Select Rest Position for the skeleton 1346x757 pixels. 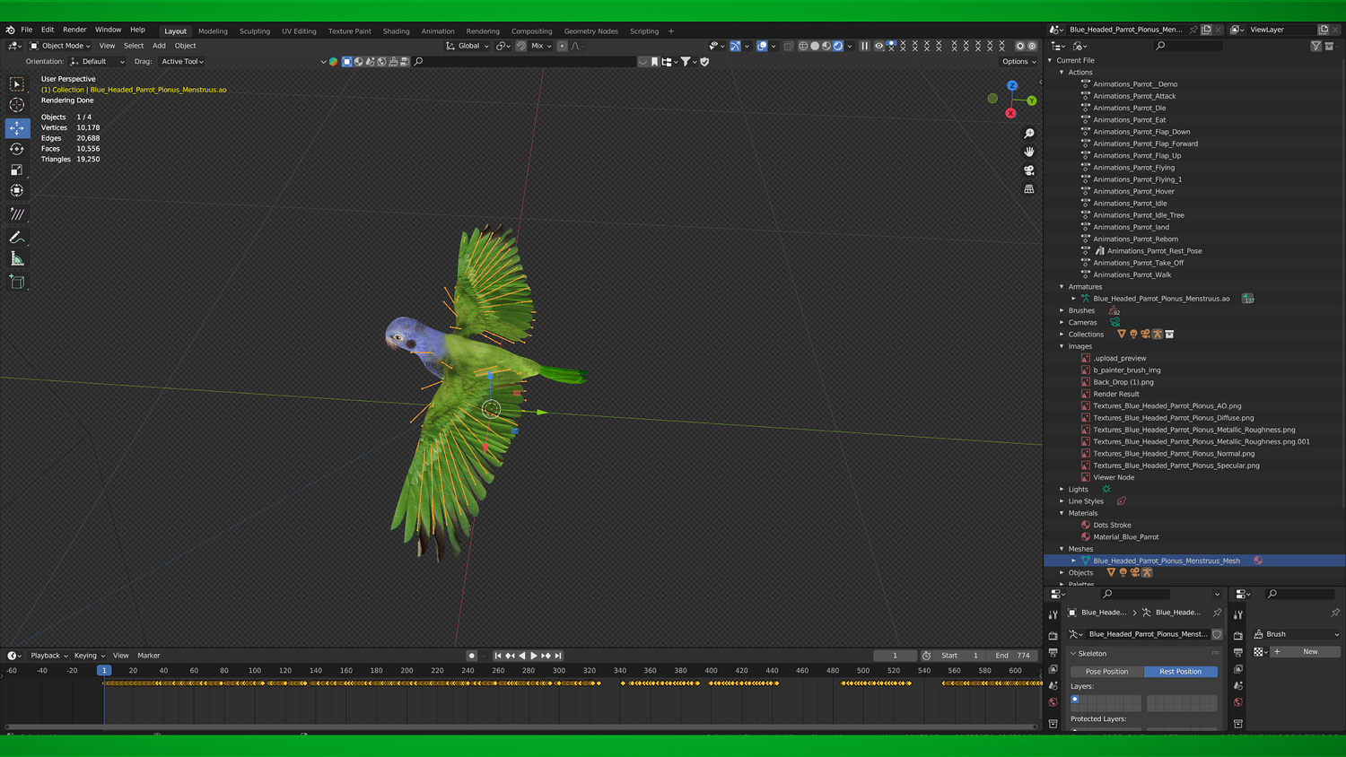click(1181, 672)
